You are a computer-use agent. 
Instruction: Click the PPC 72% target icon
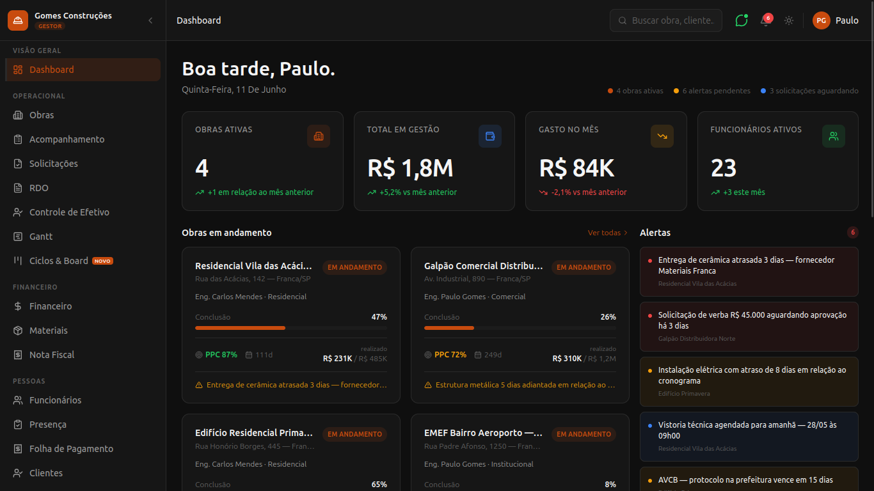pyautogui.click(x=427, y=355)
